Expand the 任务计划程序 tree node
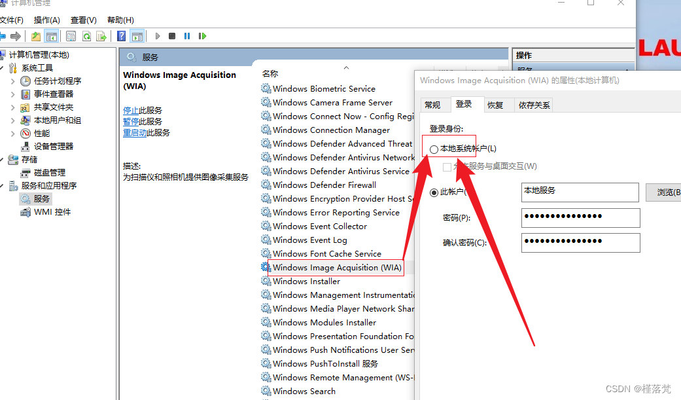This screenshot has width=681, height=400. pos(12,81)
